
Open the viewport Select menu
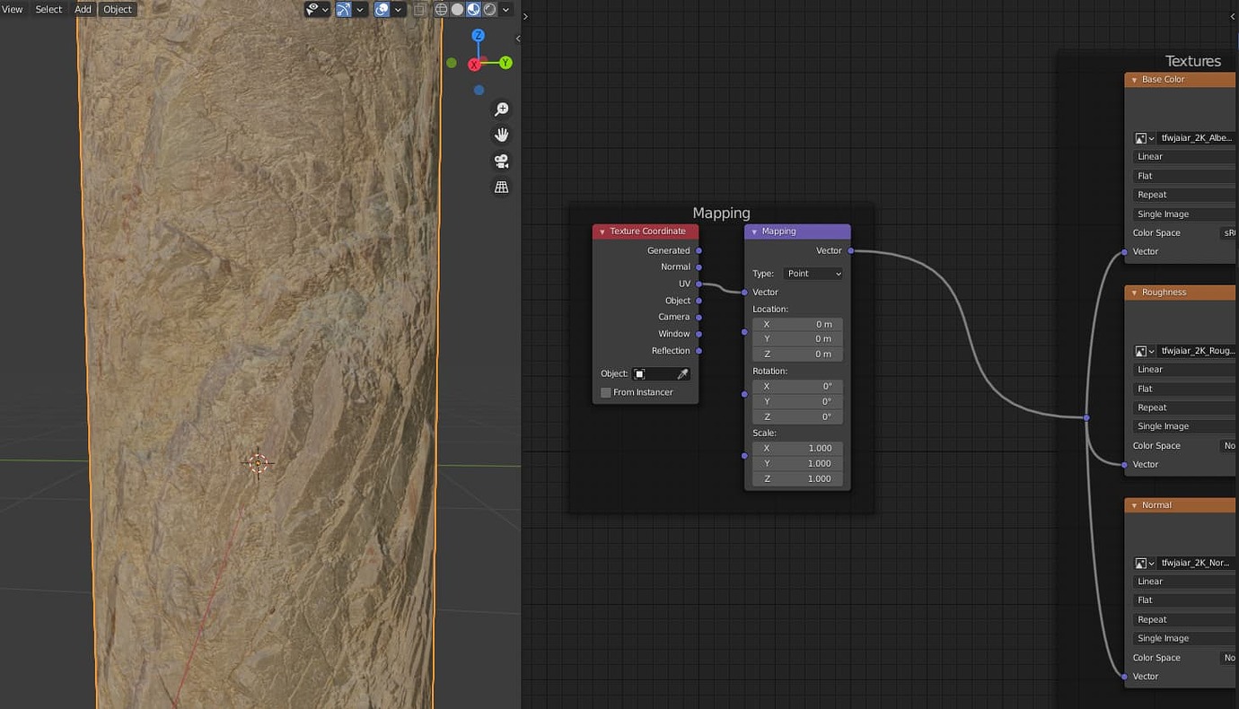[x=48, y=9]
